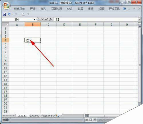This screenshot has width=143, height=124.
Task: Select column H header
Action: (127, 24)
